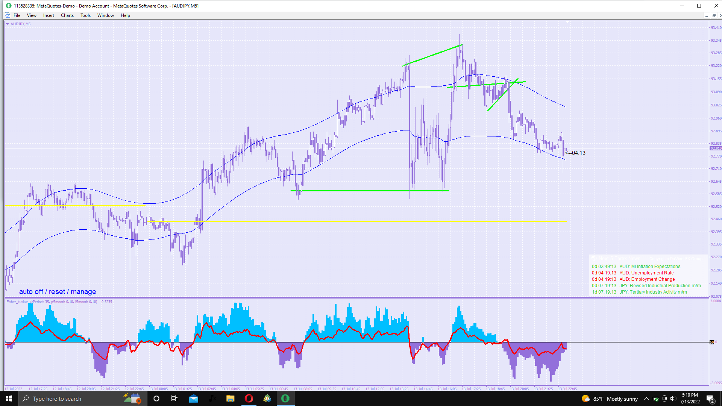Open the File menu
The height and width of the screenshot is (406, 722).
[x=17, y=15]
